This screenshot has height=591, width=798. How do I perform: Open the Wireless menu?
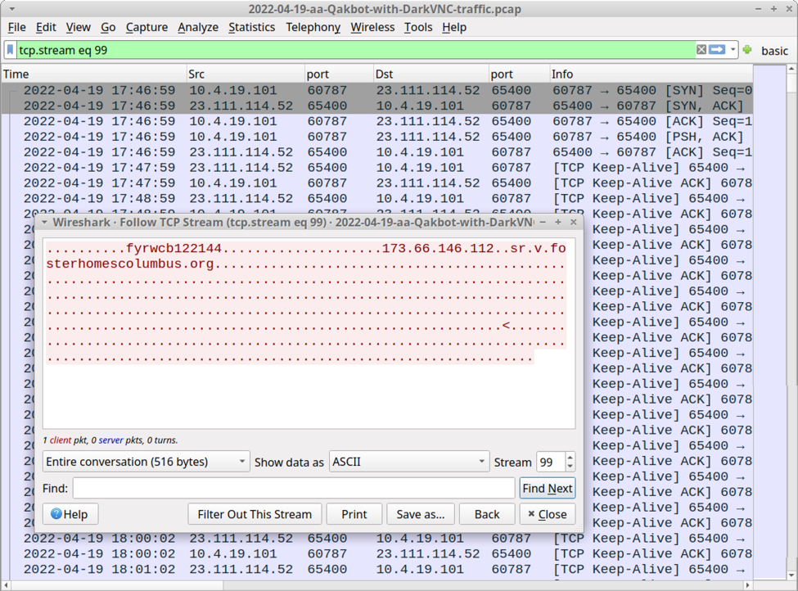pos(372,27)
